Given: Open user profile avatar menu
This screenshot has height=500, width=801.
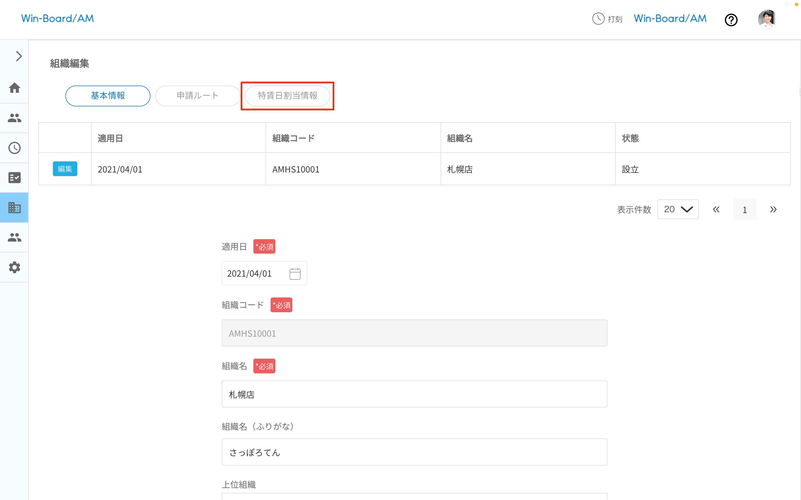Looking at the screenshot, I should coord(767,19).
